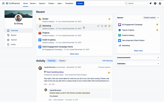Click the Drafts document icon
The image size is (164, 102).
pos(8,45)
